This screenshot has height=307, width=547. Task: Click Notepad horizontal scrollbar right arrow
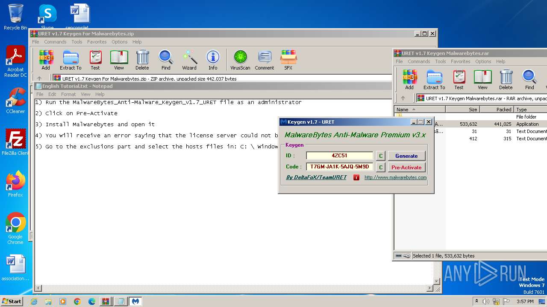coord(430,289)
